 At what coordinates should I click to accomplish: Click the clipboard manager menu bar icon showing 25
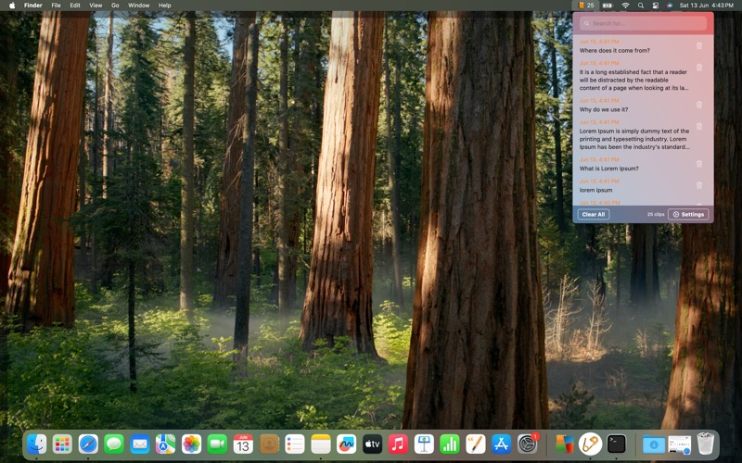(586, 6)
